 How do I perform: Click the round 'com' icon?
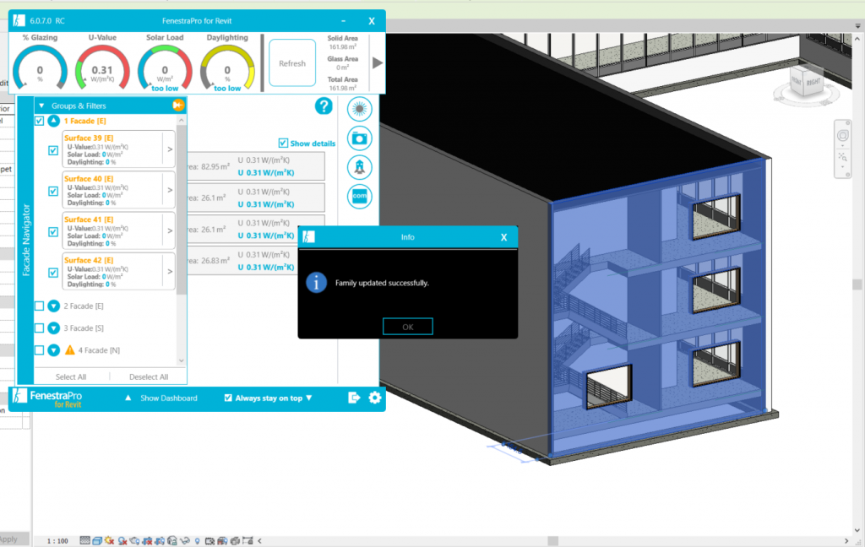click(360, 197)
